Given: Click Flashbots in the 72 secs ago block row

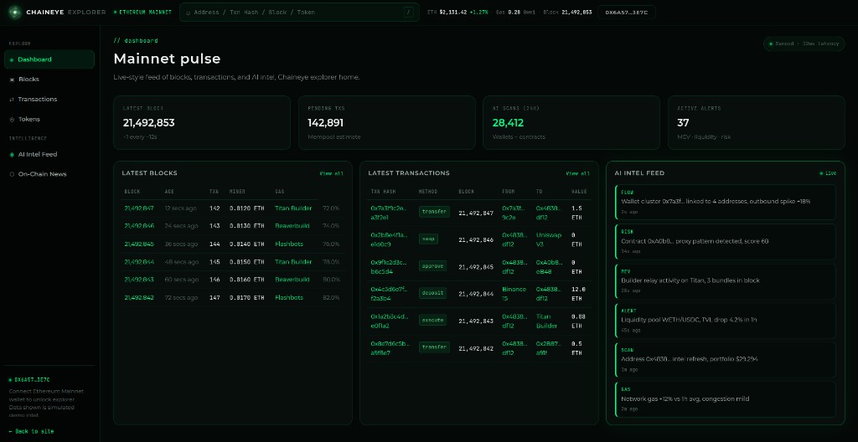Looking at the screenshot, I should [x=289, y=297].
